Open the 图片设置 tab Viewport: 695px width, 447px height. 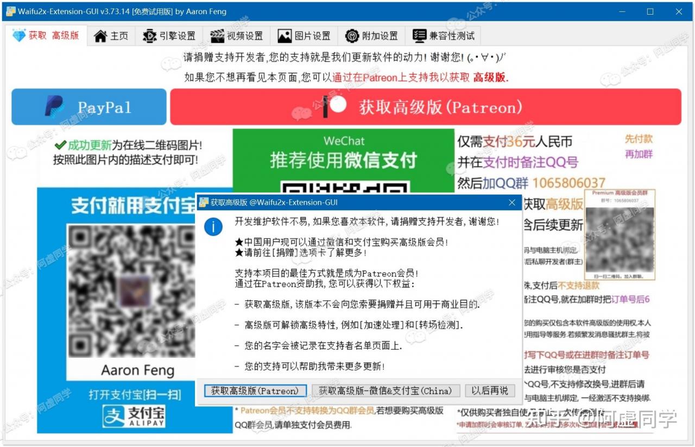[x=304, y=36]
